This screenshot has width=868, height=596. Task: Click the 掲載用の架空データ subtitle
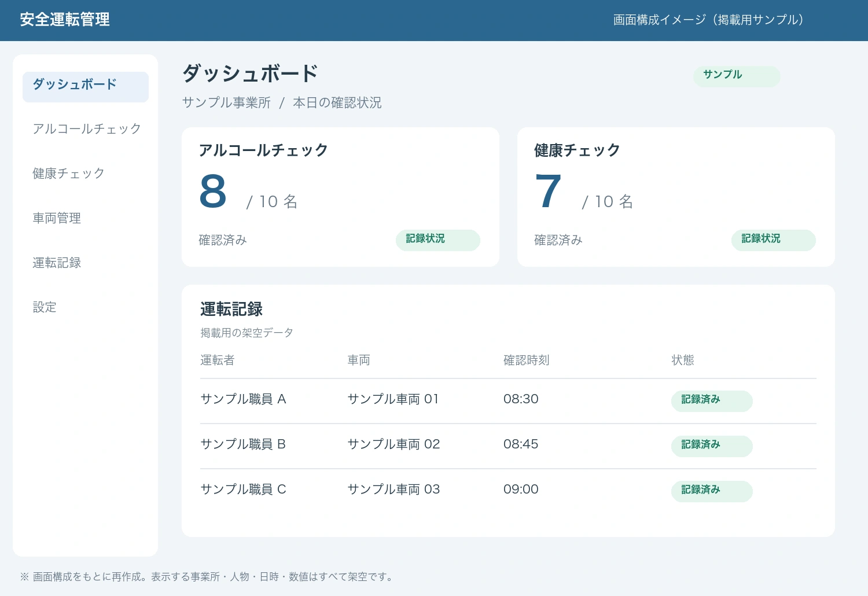(x=247, y=333)
